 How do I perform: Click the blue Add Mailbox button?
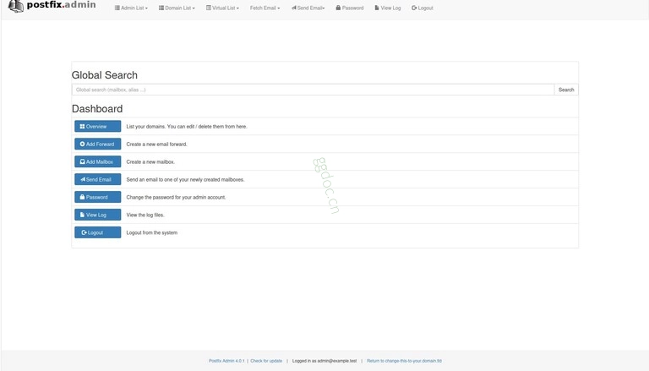pyautogui.click(x=98, y=162)
